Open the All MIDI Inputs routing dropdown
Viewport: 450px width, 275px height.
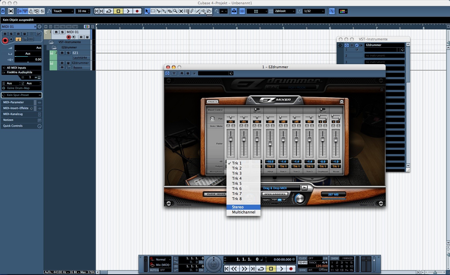[21, 68]
